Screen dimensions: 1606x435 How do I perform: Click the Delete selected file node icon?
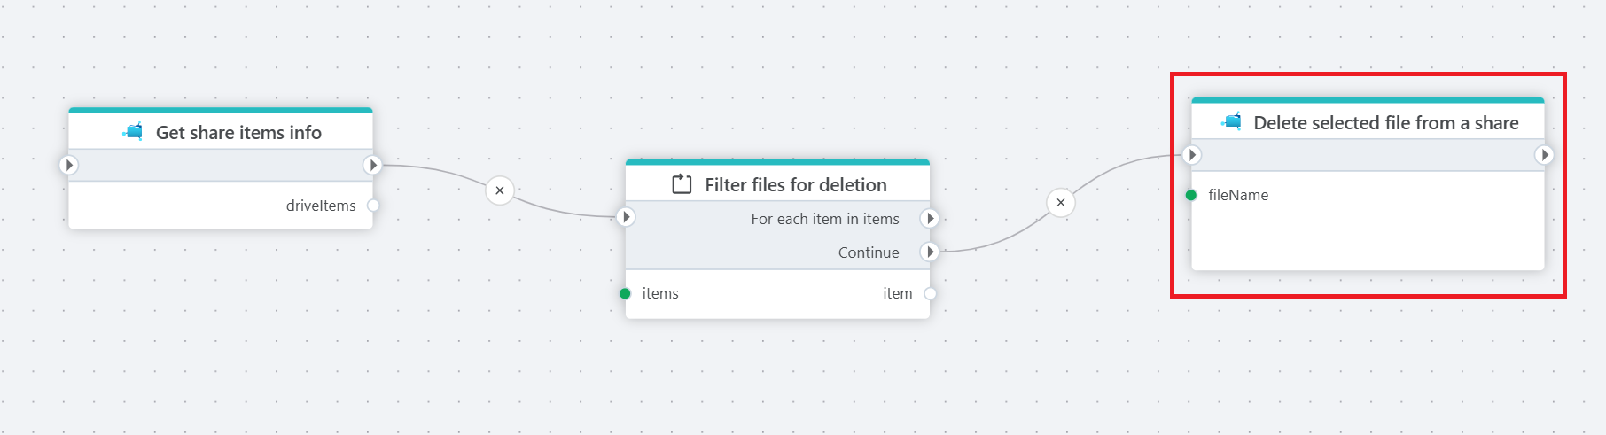(1231, 122)
